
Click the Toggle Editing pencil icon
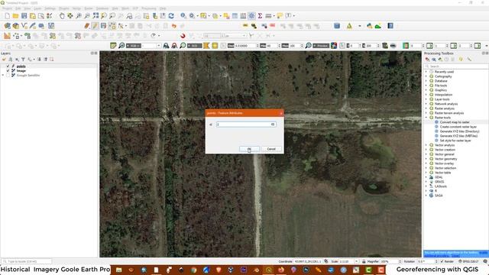(95, 26)
